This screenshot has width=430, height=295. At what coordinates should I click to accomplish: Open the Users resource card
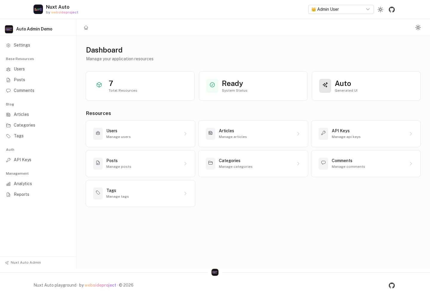click(x=140, y=134)
